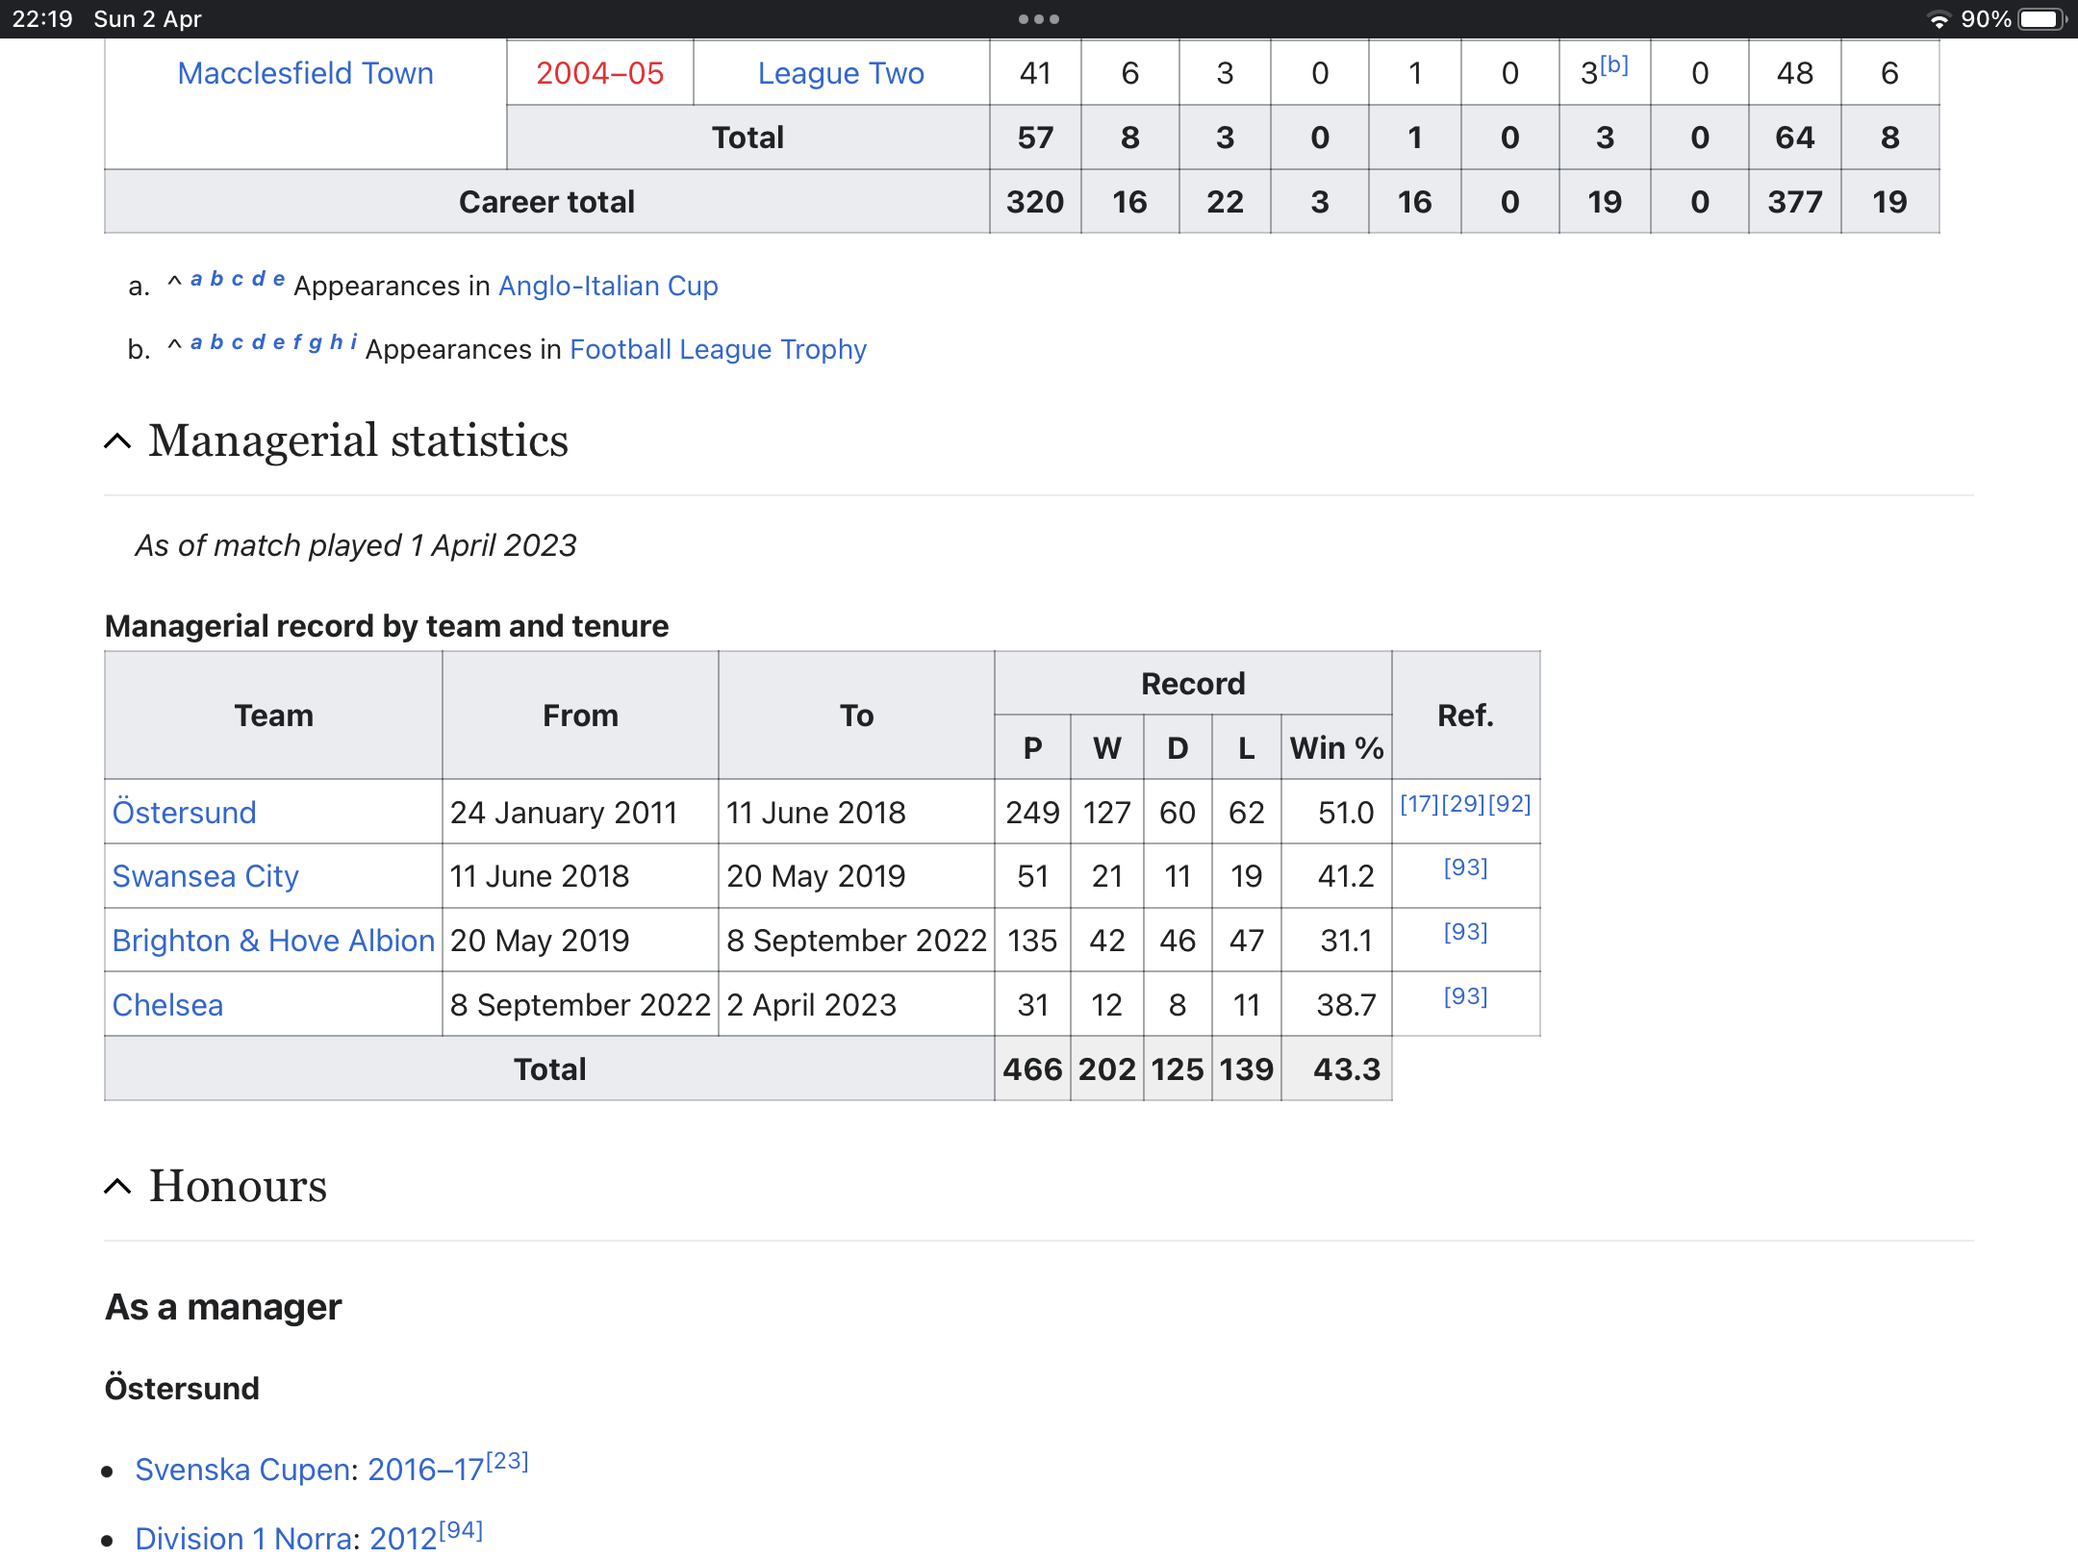The width and height of the screenshot is (2078, 1558).
Task: Tap the [b] footnote superscript beside 3
Action: (1614, 65)
